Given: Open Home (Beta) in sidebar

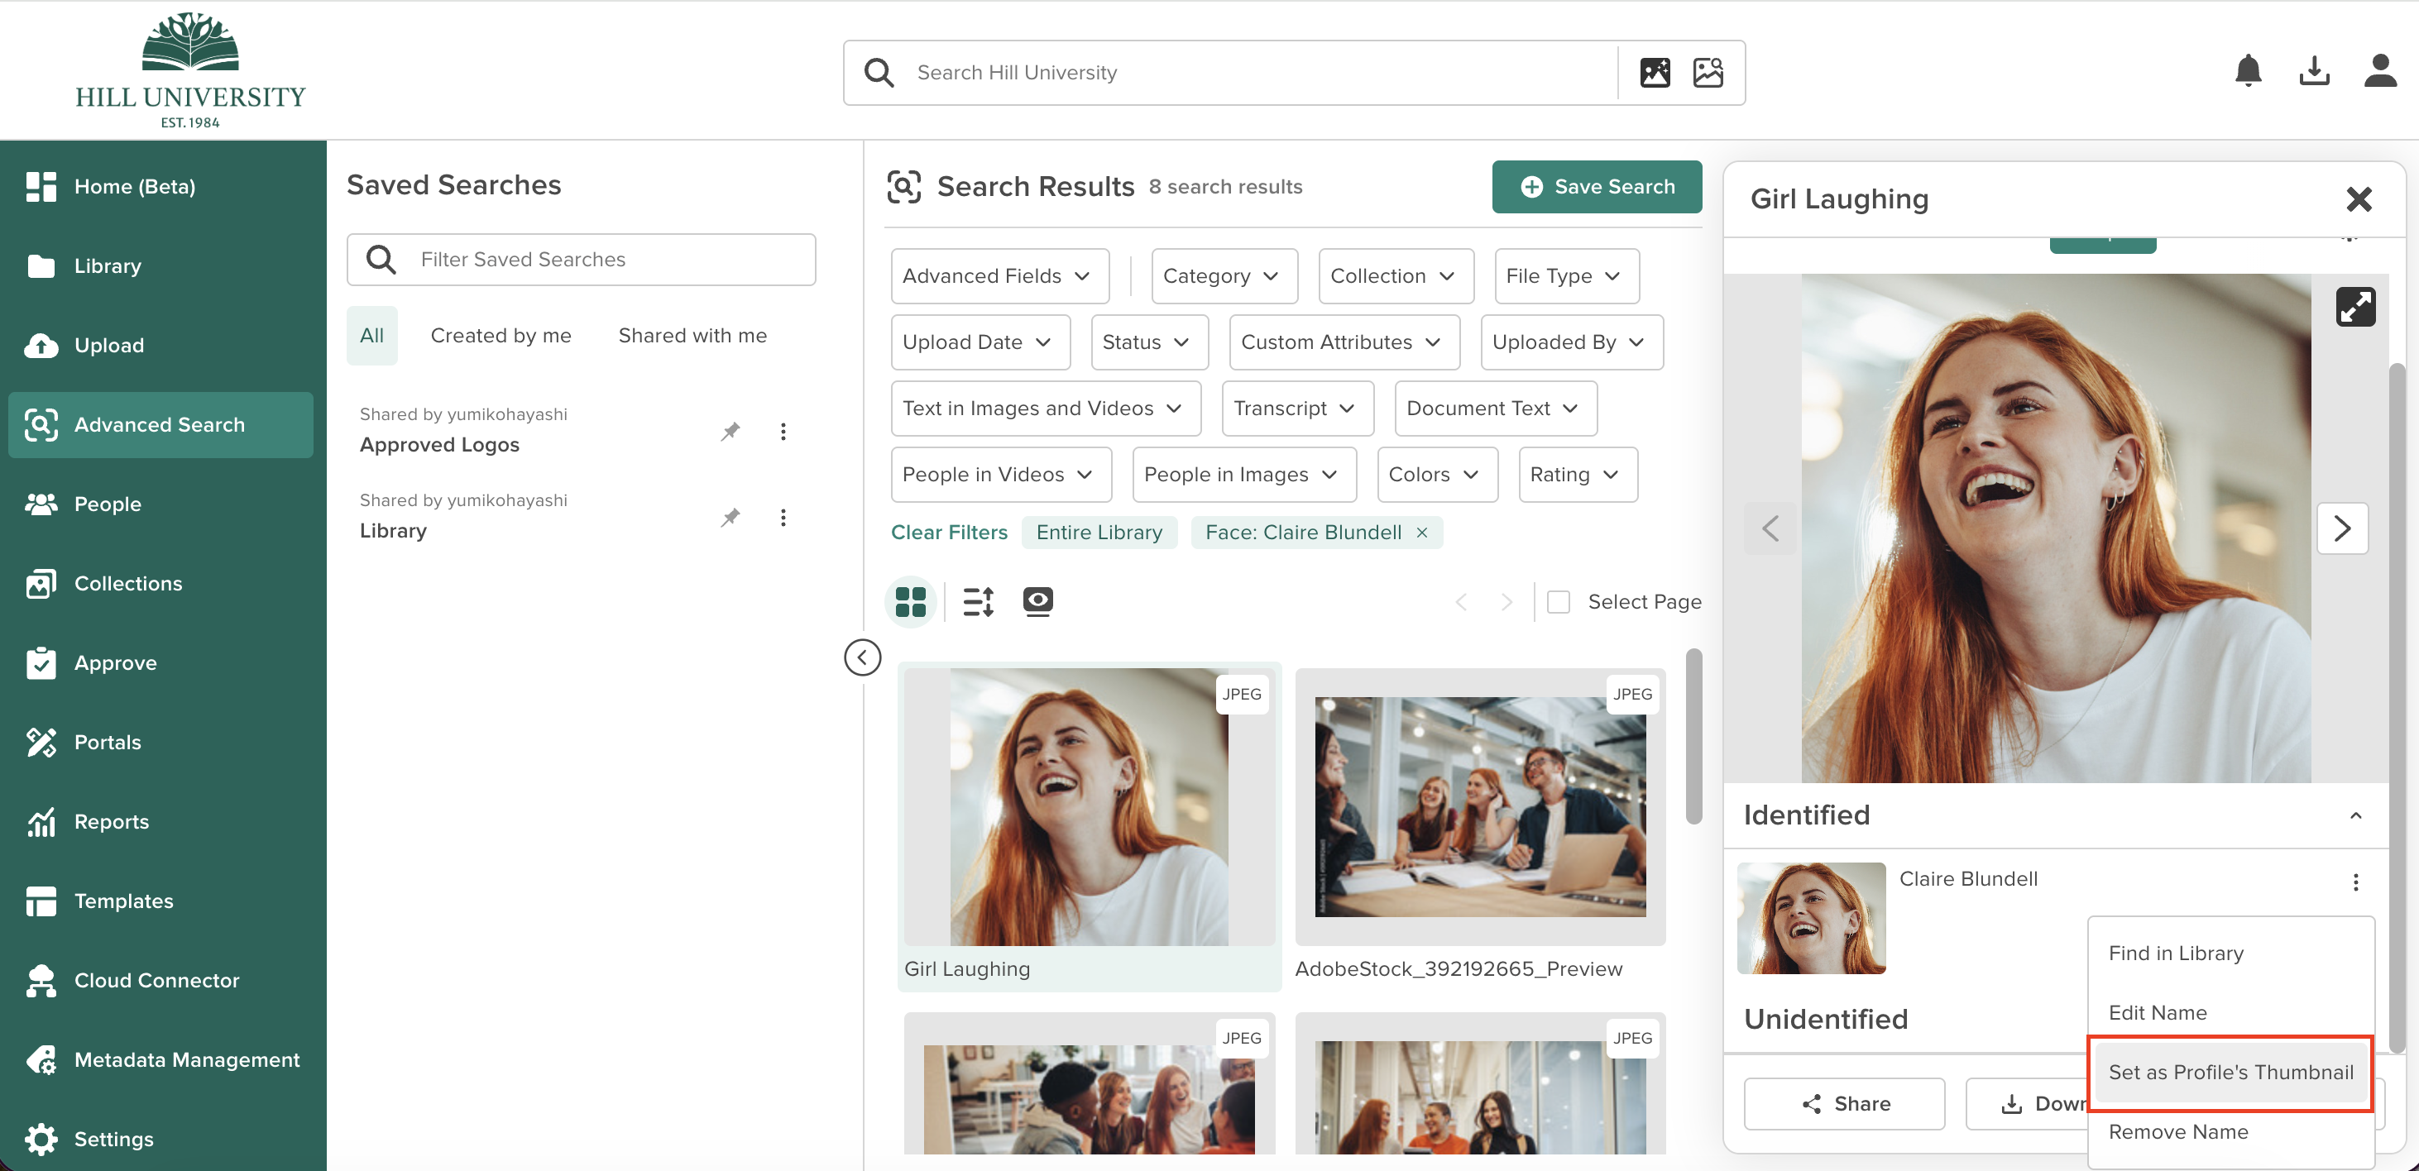Looking at the screenshot, I should coord(160,186).
